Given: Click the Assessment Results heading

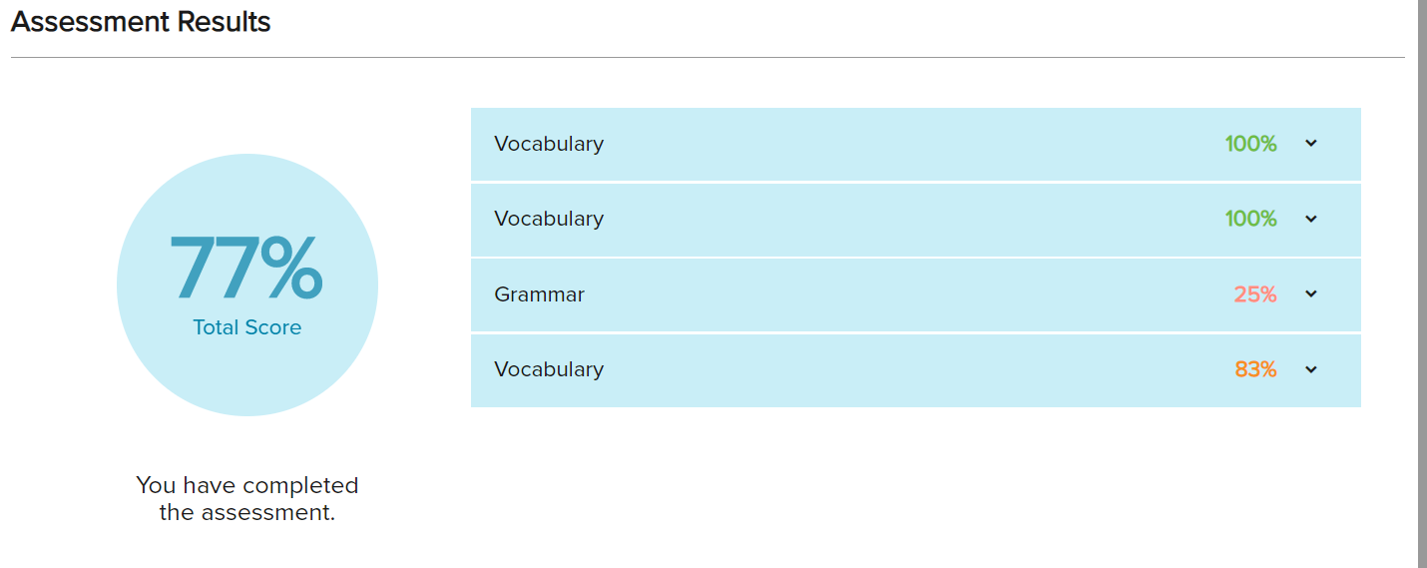Looking at the screenshot, I should pos(141,22).
